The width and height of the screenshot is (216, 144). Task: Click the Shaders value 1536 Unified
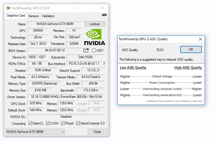[43, 70]
